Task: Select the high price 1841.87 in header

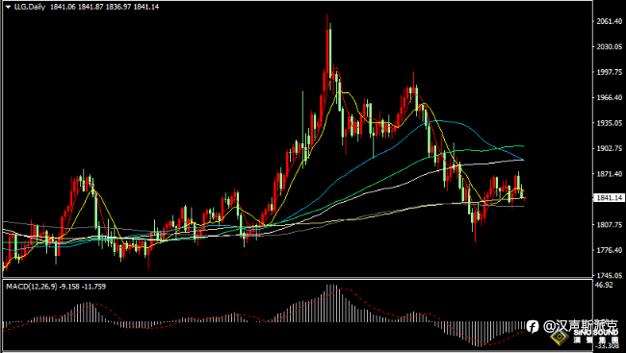Action: click(91, 7)
